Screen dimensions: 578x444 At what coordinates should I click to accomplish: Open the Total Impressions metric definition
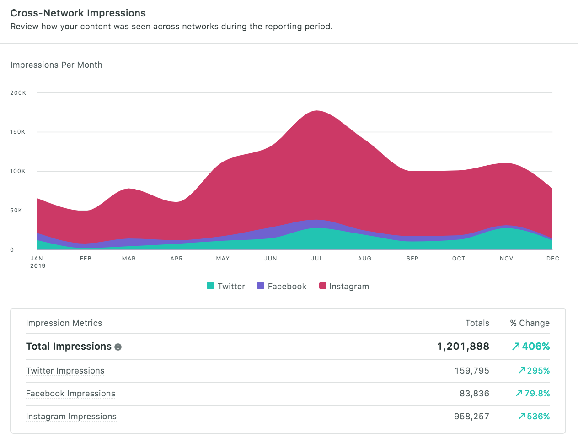coord(69,347)
